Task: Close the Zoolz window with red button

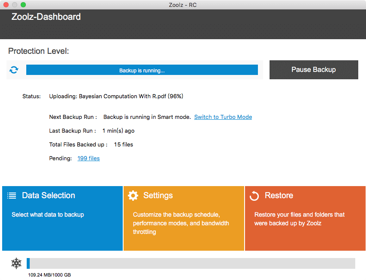Action: coord(6,5)
